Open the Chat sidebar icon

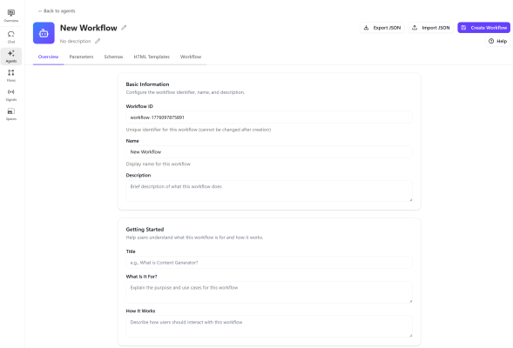11,37
